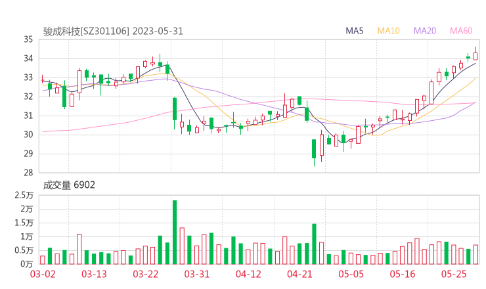Click the price axis value 31
486x289 pixels.
28,116
